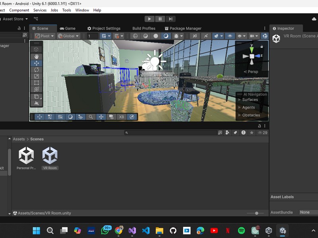The width and height of the screenshot is (318, 238).
Task: Click the Play button to enter play mode
Action: point(149,19)
